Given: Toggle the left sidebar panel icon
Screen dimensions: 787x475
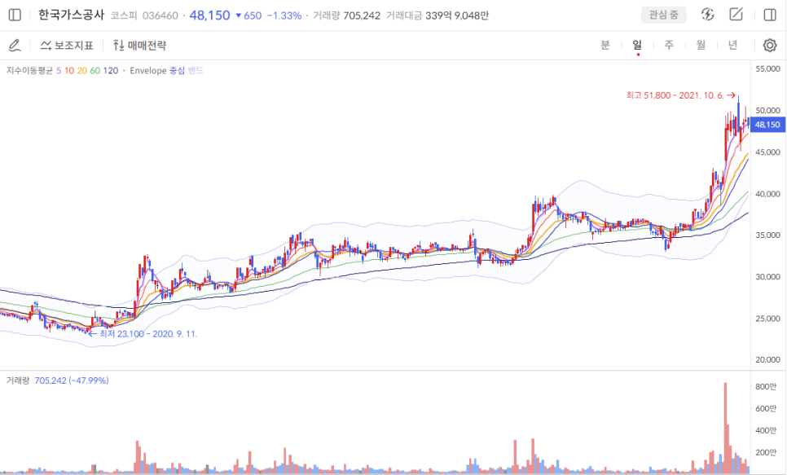Looking at the screenshot, I should [x=15, y=15].
